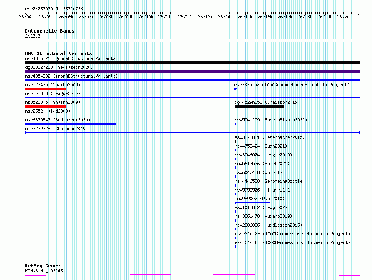Click the nsv2806886 Huddleston2016 label
Screen dimensions: 372x280
pos(268,225)
